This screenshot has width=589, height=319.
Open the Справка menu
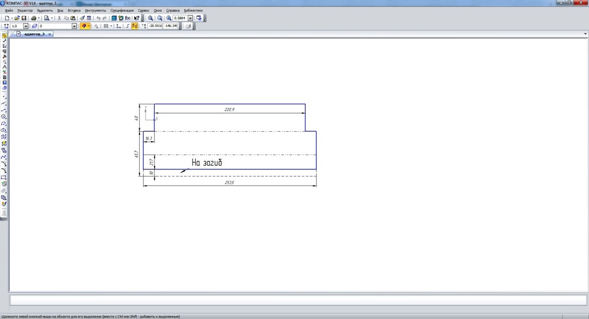tap(173, 10)
